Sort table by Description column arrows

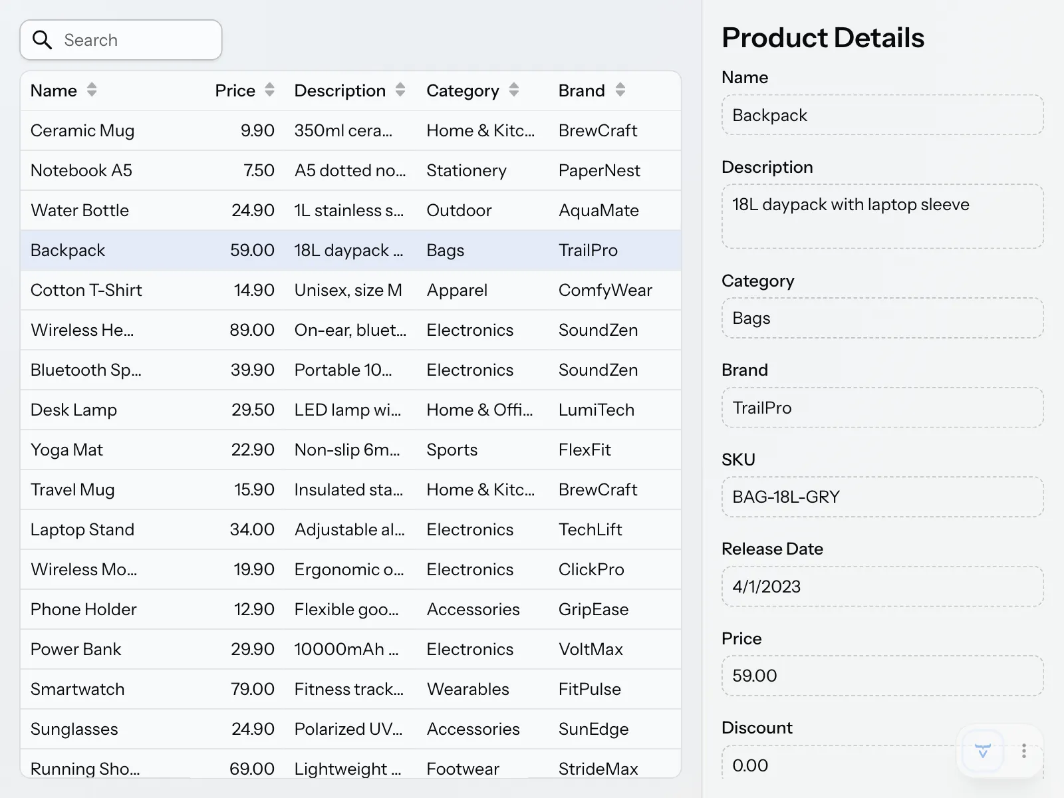(400, 90)
